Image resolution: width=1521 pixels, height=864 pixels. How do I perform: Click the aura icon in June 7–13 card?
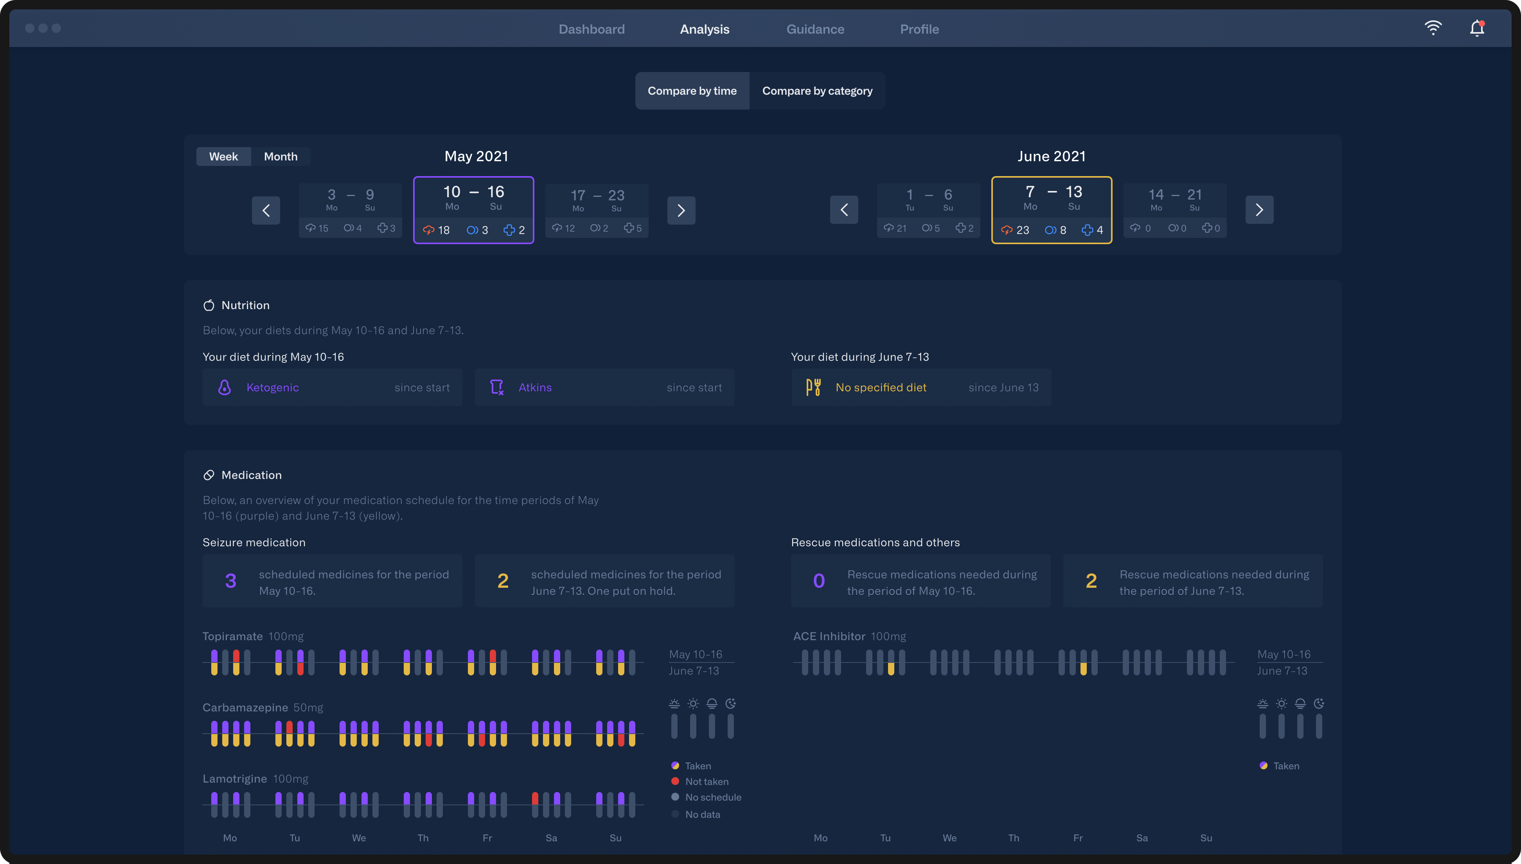[1051, 230]
